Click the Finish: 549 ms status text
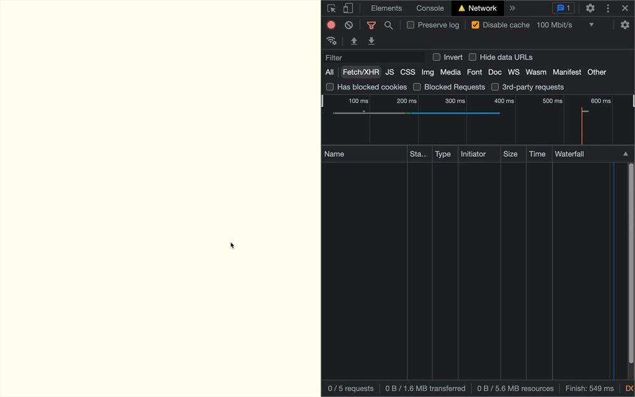Viewport: 635px width, 397px height. click(589, 389)
